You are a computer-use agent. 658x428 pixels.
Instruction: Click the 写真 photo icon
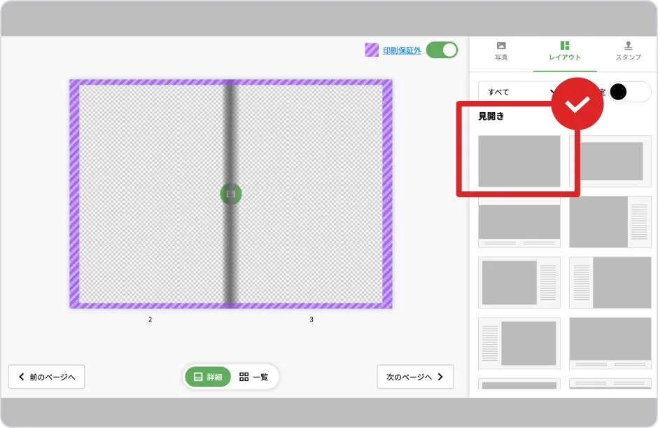[501, 46]
